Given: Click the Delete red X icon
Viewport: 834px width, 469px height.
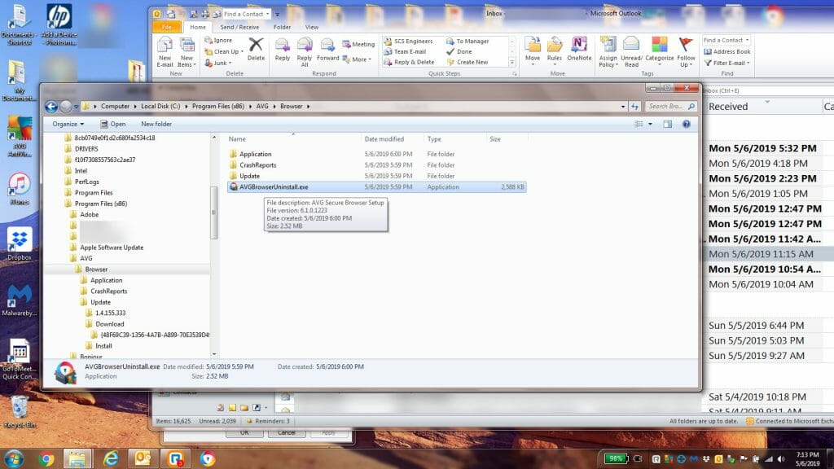Looking at the screenshot, I should [255, 43].
